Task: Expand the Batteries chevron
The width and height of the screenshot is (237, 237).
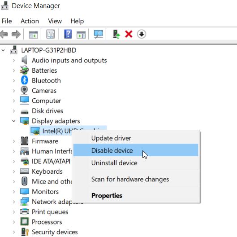Action: 14,70
